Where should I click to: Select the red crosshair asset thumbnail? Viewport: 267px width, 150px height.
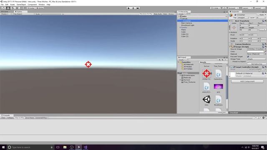pyautogui.click(x=207, y=73)
